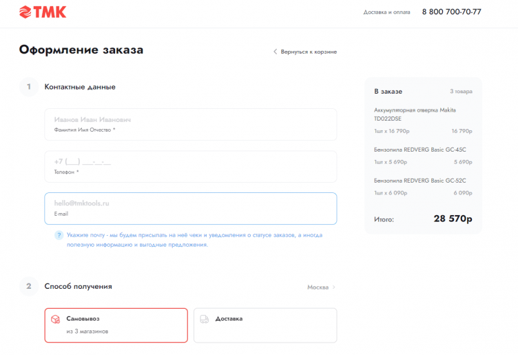Click the question mark hint icon
The image size is (518, 355).
click(x=59, y=235)
